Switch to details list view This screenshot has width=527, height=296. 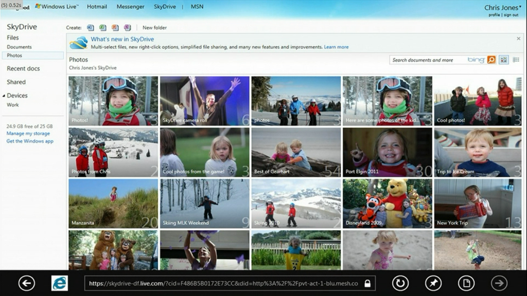click(x=516, y=60)
